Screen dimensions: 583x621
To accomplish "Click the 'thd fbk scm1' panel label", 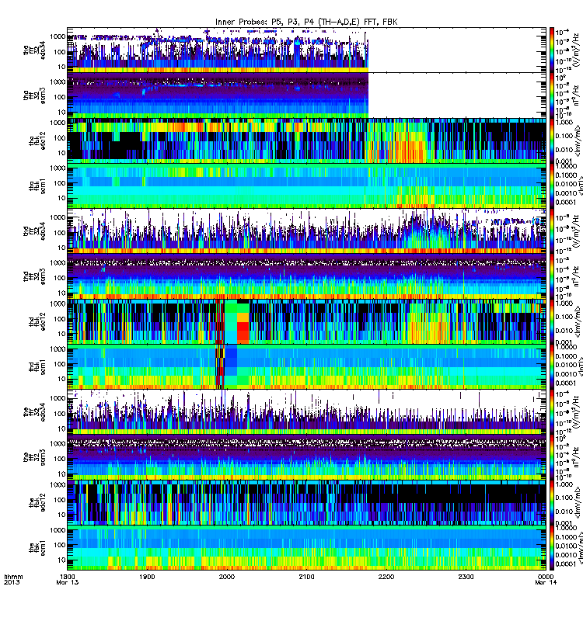I will tap(37, 366).
